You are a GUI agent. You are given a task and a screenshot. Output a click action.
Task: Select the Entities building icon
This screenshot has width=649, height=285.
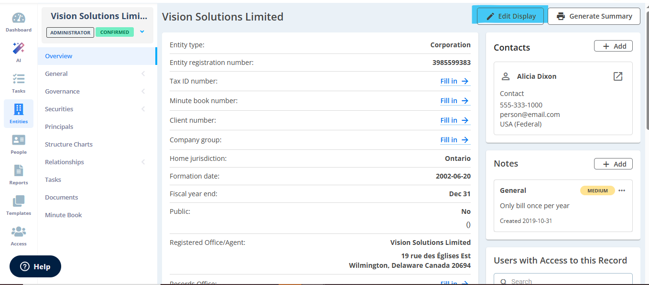click(19, 109)
